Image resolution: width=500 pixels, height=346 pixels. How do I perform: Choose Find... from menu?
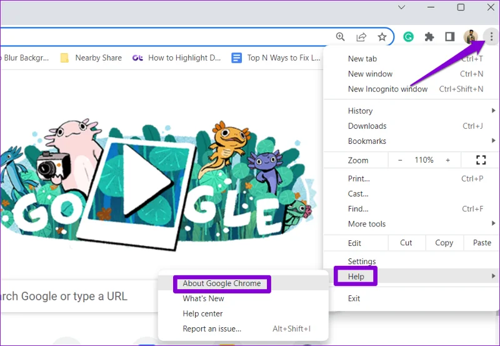(412, 209)
